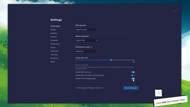The image size is (190, 107).
Task: Open the Performance settings tab
Action: (55, 26)
